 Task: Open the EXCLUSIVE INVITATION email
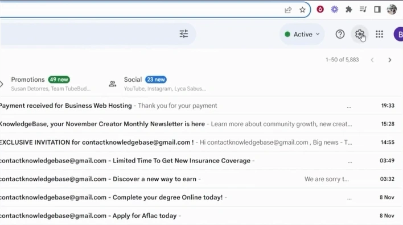point(201,143)
